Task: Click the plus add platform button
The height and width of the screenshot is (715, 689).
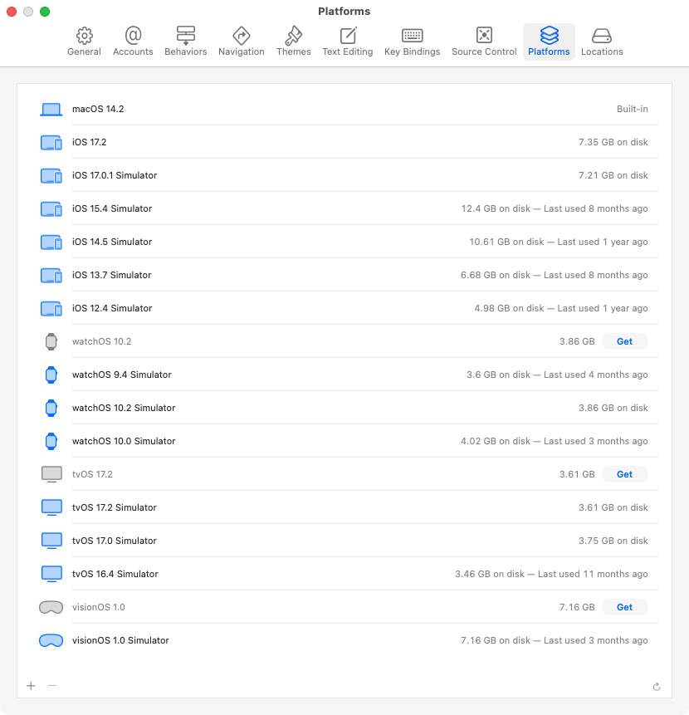Action: tap(31, 686)
